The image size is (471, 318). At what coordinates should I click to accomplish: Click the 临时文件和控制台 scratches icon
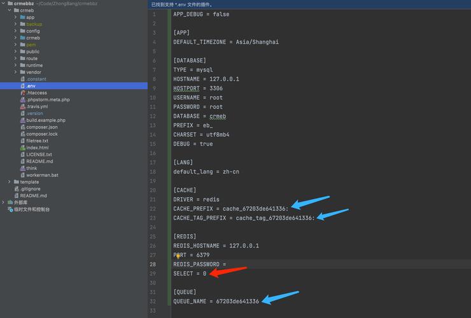coord(10,209)
